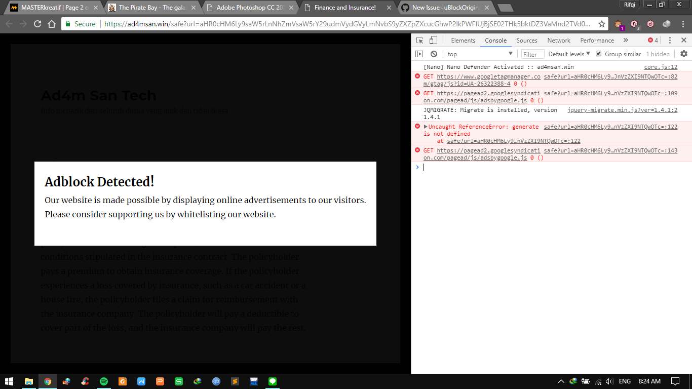Reload the page with the refresh icon
The height and width of the screenshot is (389, 692).
[x=37, y=24]
